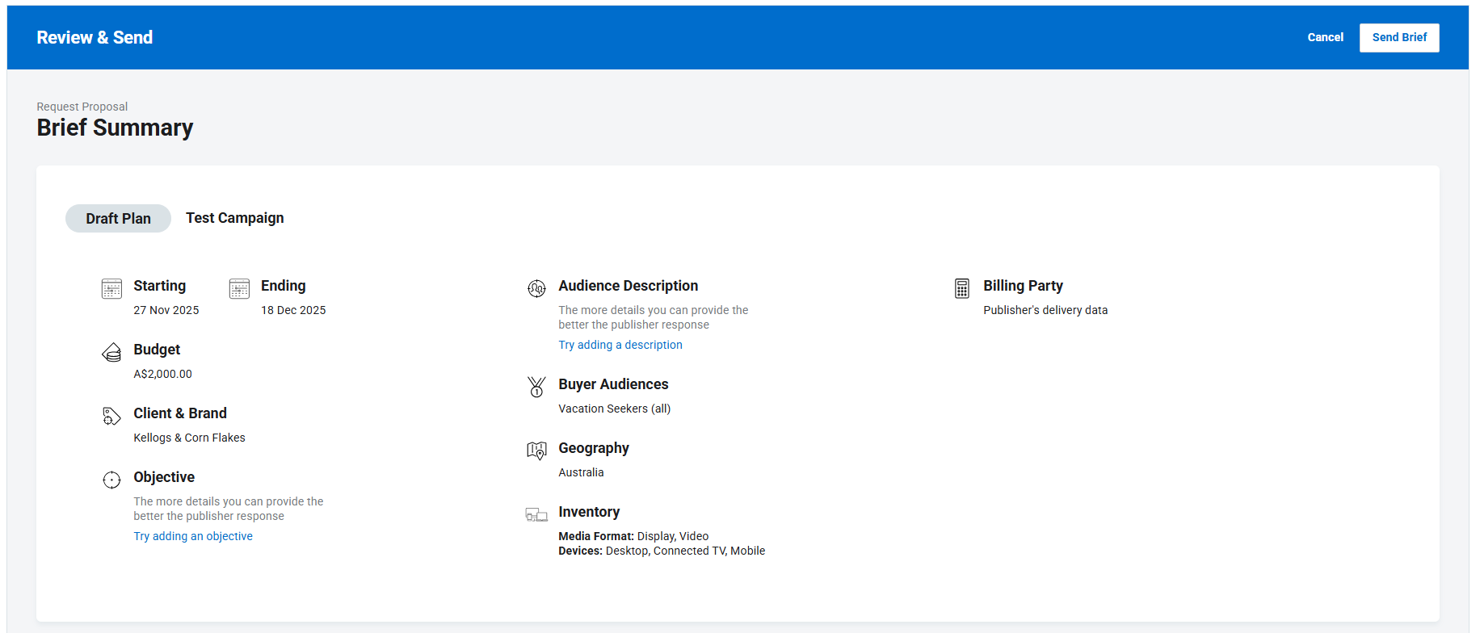The image size is (1480, 633).
Task: Select the Draft Plan badge
Action: tap(118, 219)
